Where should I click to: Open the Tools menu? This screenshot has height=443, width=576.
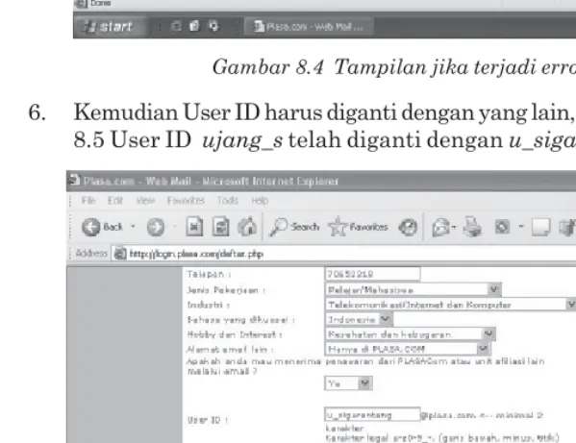pos(227,201)
